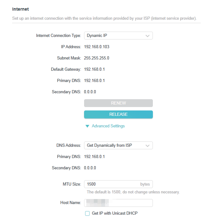The height and width of the screenshot is (220, 216).
Task: Click the Secondary DNS value below DNS Address
Action: 90,168
